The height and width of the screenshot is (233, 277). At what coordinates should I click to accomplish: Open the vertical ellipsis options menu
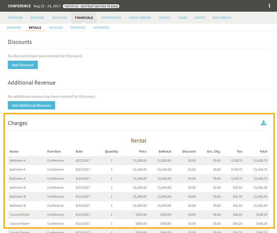point(269,6)
